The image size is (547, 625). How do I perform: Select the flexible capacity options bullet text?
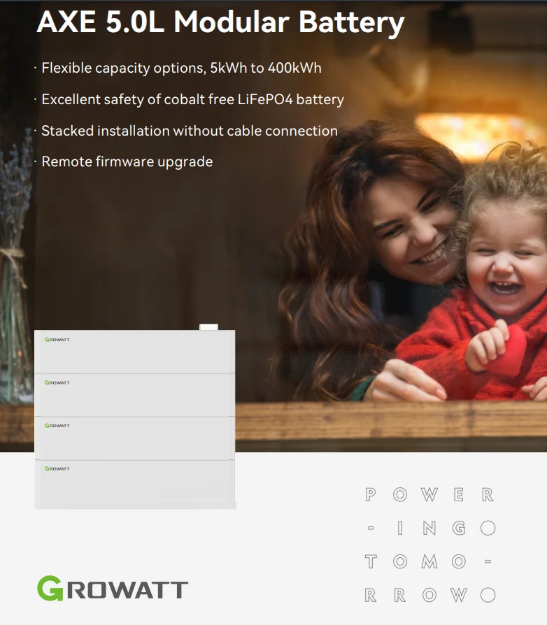coord(181,68)
